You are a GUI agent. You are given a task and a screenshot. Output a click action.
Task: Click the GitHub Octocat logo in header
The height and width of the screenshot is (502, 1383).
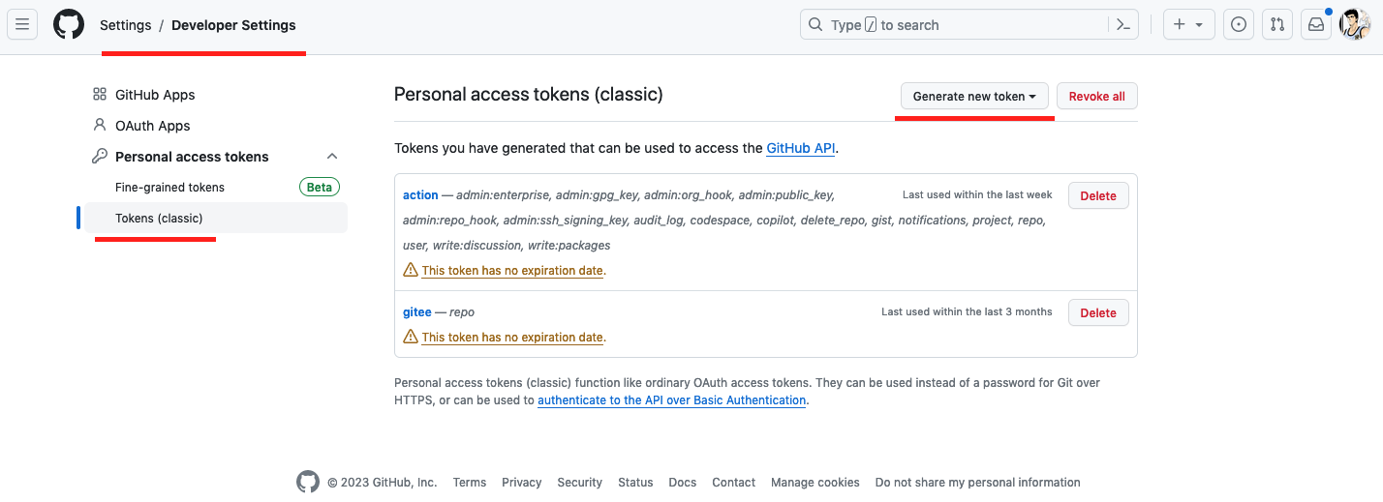point(69,25)
